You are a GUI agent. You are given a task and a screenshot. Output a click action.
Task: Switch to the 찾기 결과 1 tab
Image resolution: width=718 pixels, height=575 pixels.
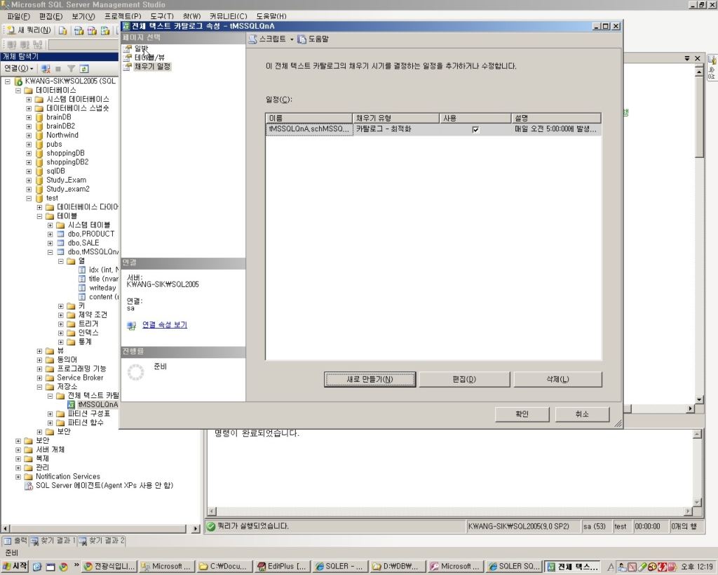pos(53,541)
